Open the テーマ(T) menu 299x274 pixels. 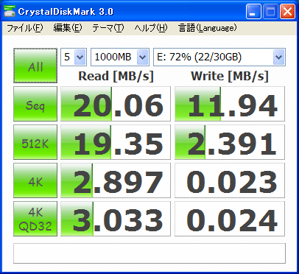[x=108, y=28]
